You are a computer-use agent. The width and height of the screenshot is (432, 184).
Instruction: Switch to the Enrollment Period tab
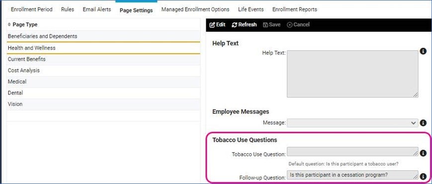tap(31, 9)
